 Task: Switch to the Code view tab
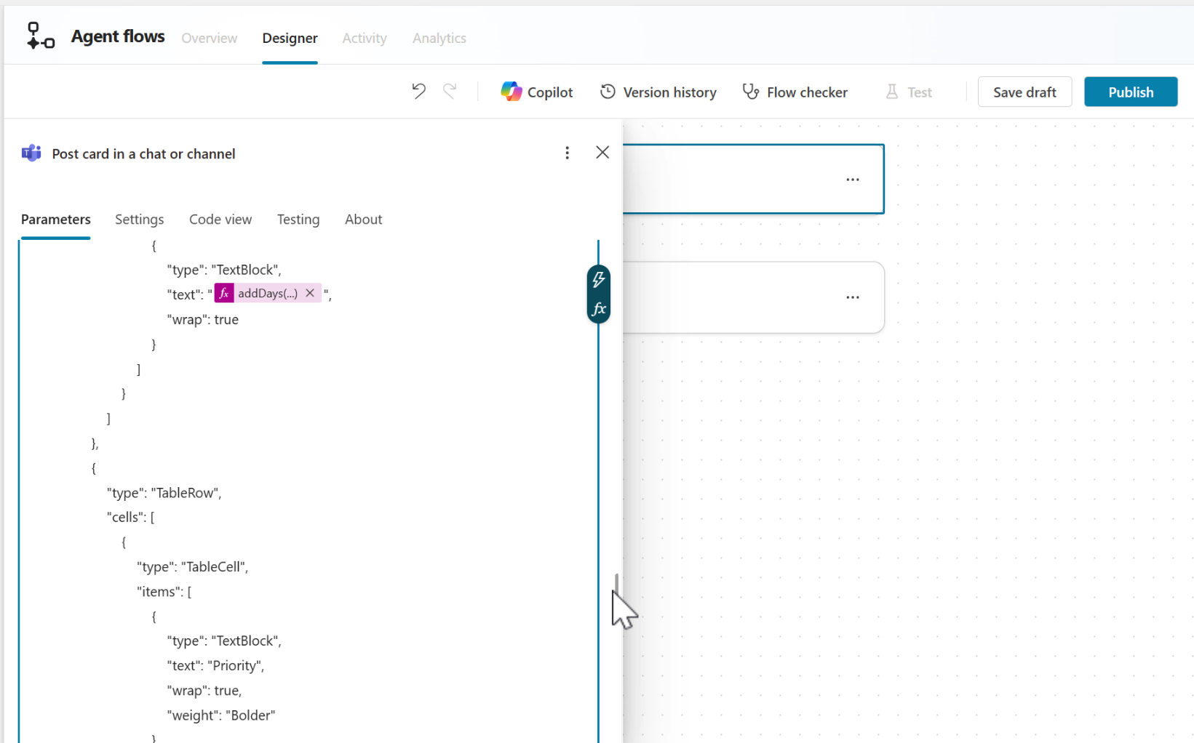point(220,219)
